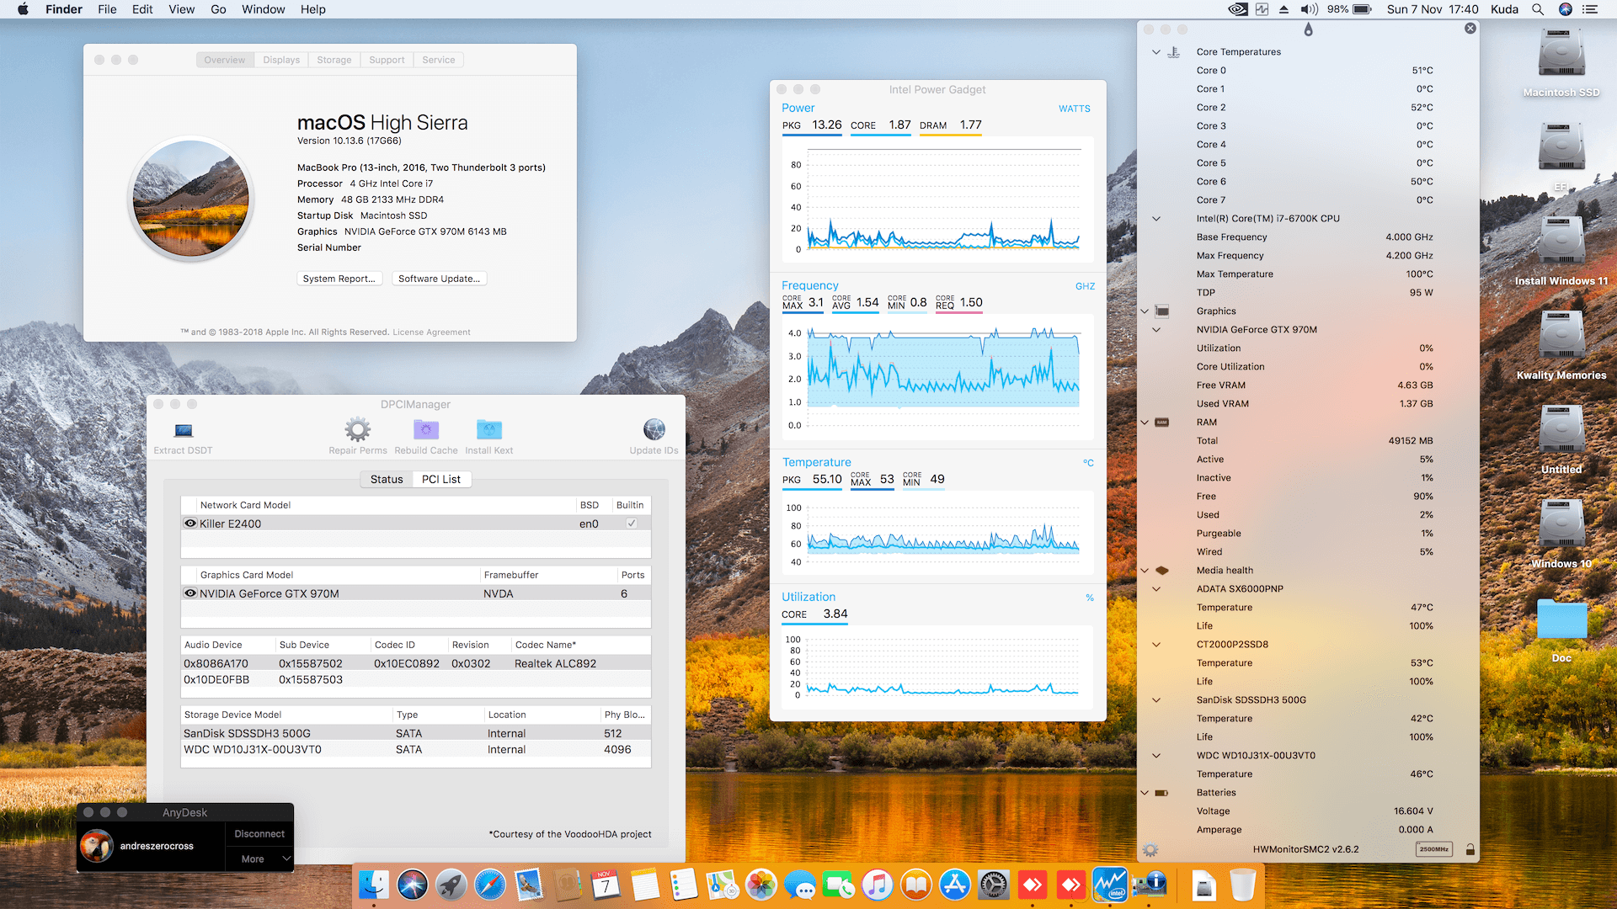This screenshot has height=909, width=1617.
Task: Open the Window menu in menu bar
Action: pos(264,9)
